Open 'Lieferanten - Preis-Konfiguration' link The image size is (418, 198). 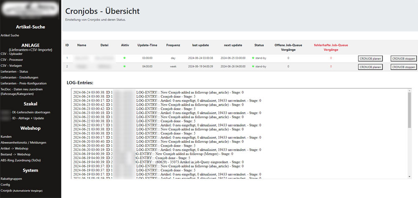[x=23, y=83]
